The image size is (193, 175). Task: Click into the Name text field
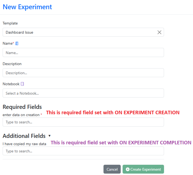point(83,52)
